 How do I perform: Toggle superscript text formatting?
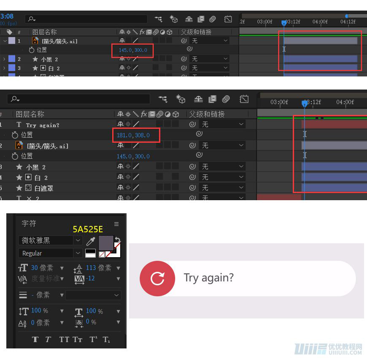(92, 339)
